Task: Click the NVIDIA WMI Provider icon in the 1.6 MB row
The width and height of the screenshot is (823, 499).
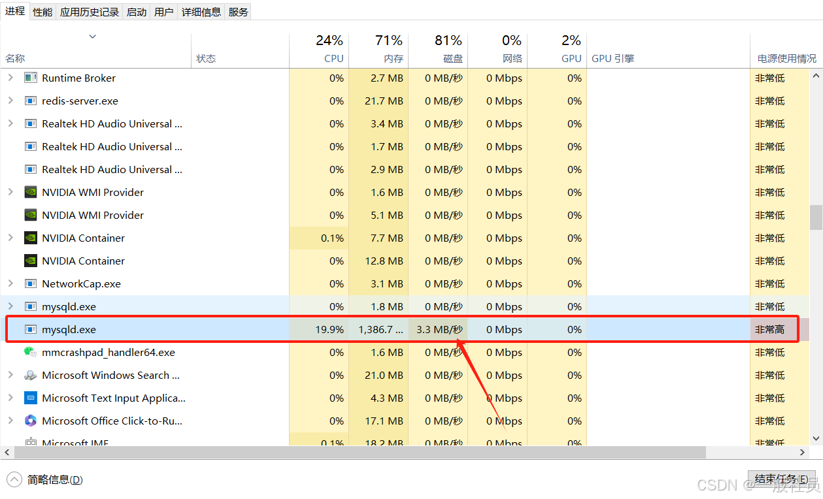Action: (x=31, y=192)
